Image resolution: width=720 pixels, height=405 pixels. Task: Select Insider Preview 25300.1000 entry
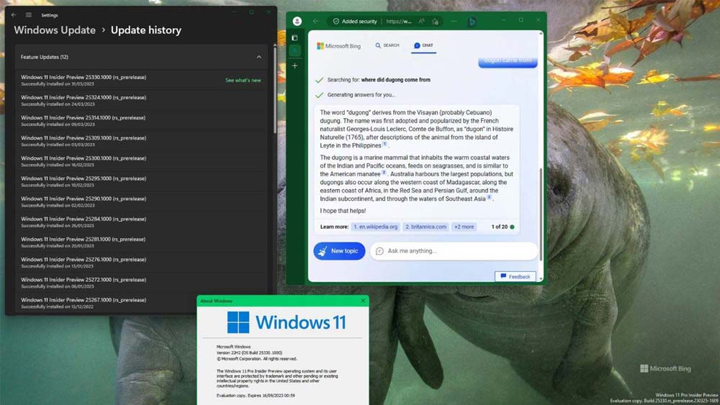(141, 161)
